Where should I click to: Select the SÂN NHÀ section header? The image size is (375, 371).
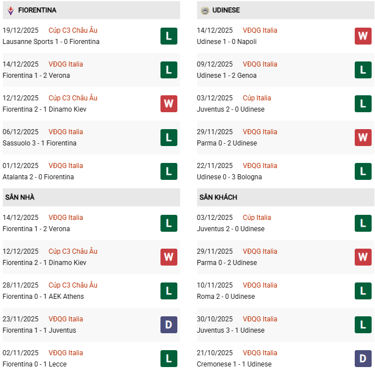pos(20,197)
